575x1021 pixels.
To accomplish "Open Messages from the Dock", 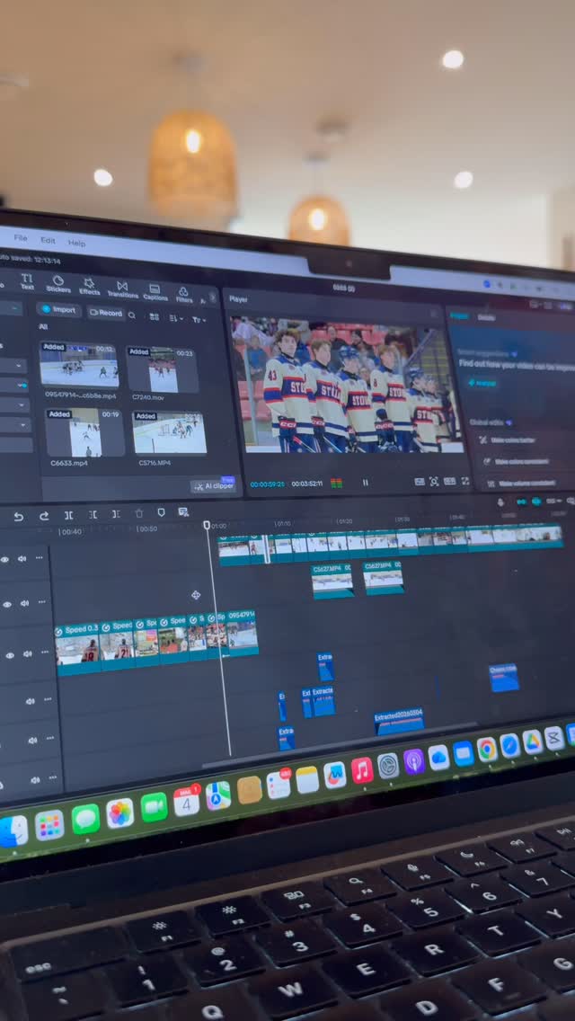I will [x=85, y=819].
